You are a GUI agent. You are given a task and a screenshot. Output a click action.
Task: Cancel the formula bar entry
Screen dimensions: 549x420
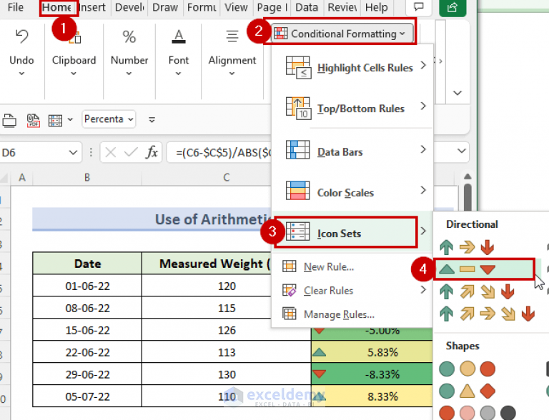[x=111, y=153]
